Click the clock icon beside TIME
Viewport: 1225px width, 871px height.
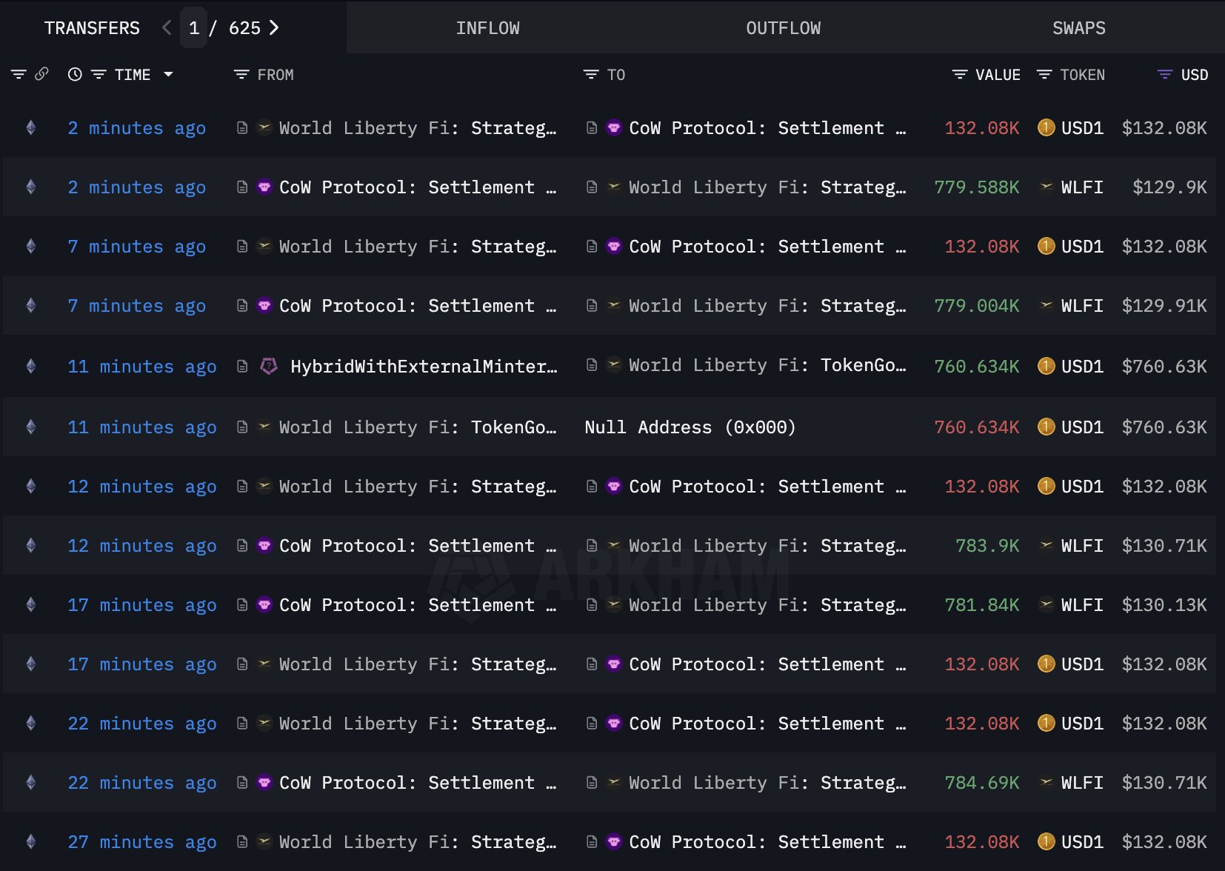pos(74,74)
